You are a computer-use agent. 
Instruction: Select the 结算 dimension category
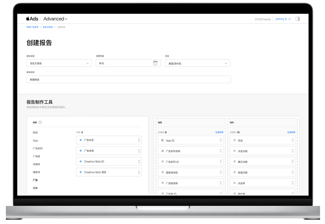click(35, 188)
